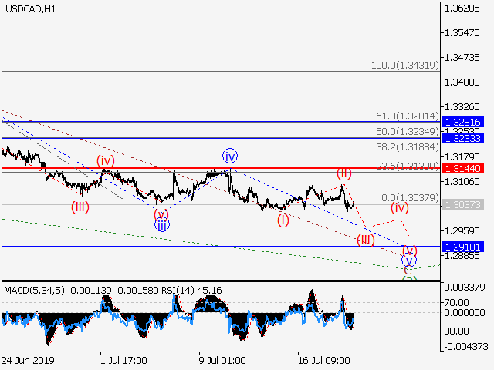494x370 pixels.
Task: Click the blue circled v wave label
Action: (409, 261)
